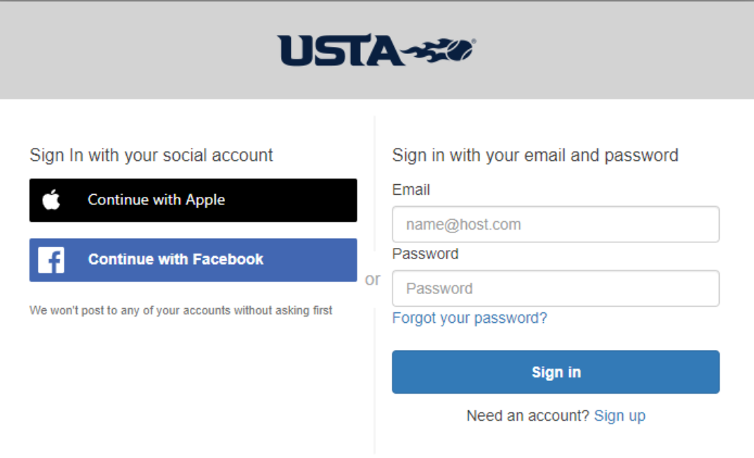Click the 'or' separator text
Screen dimensions: 754x458
pos(373,279)
